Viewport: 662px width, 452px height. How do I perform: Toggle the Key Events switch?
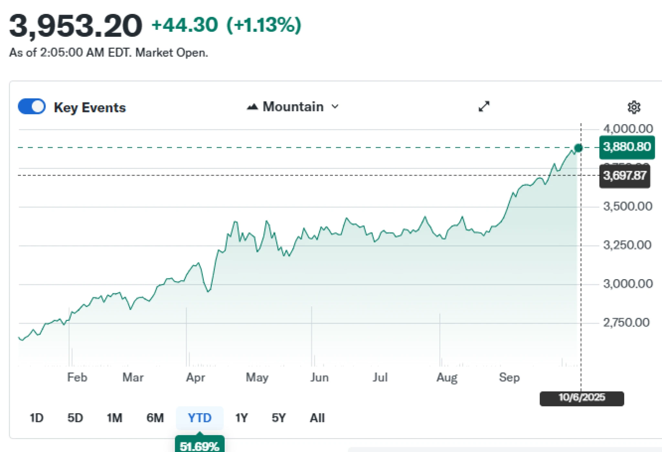(32, 107)
